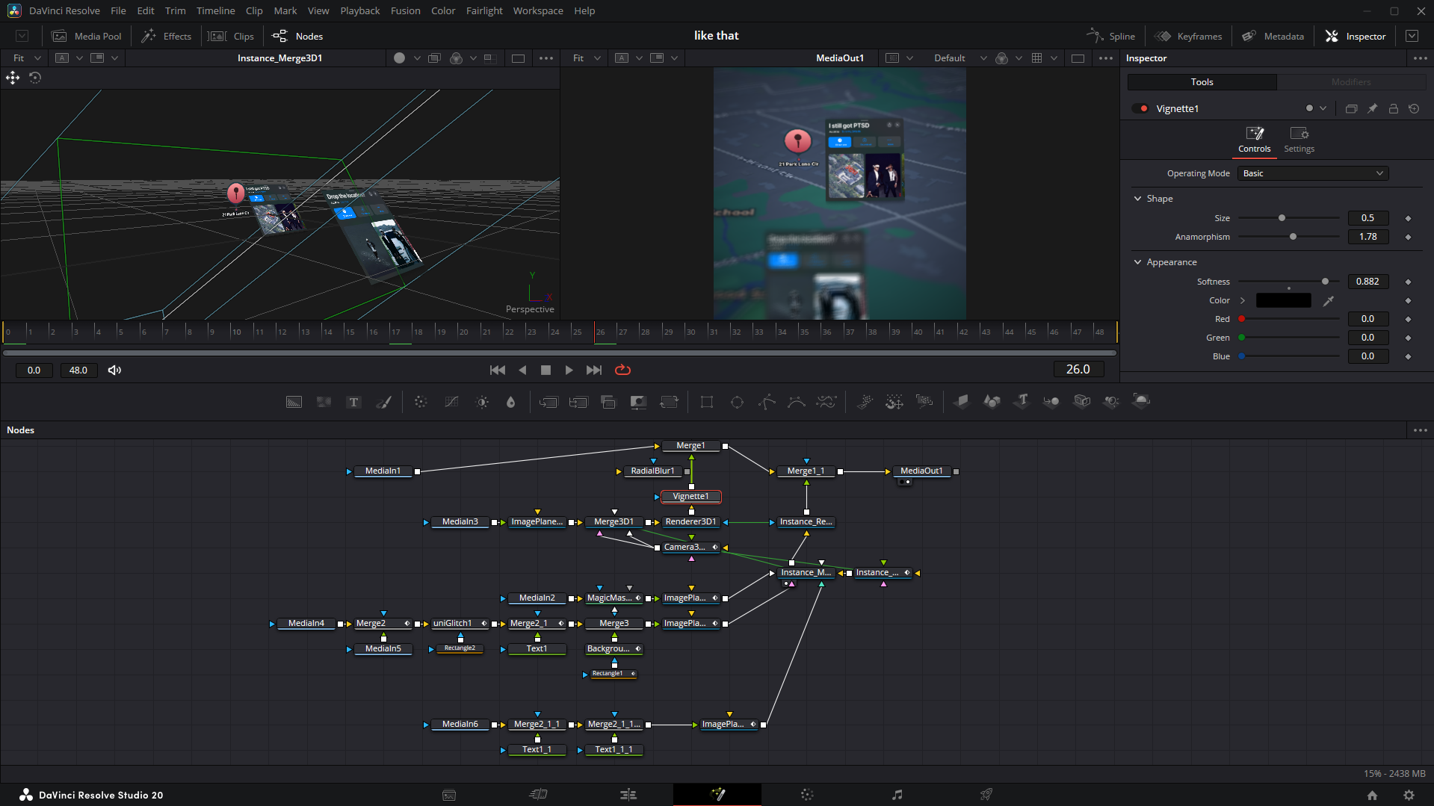1434x806 pixels.
Task: Add a Rectangle mask tool from the toolbar
Action: (707, 402)
